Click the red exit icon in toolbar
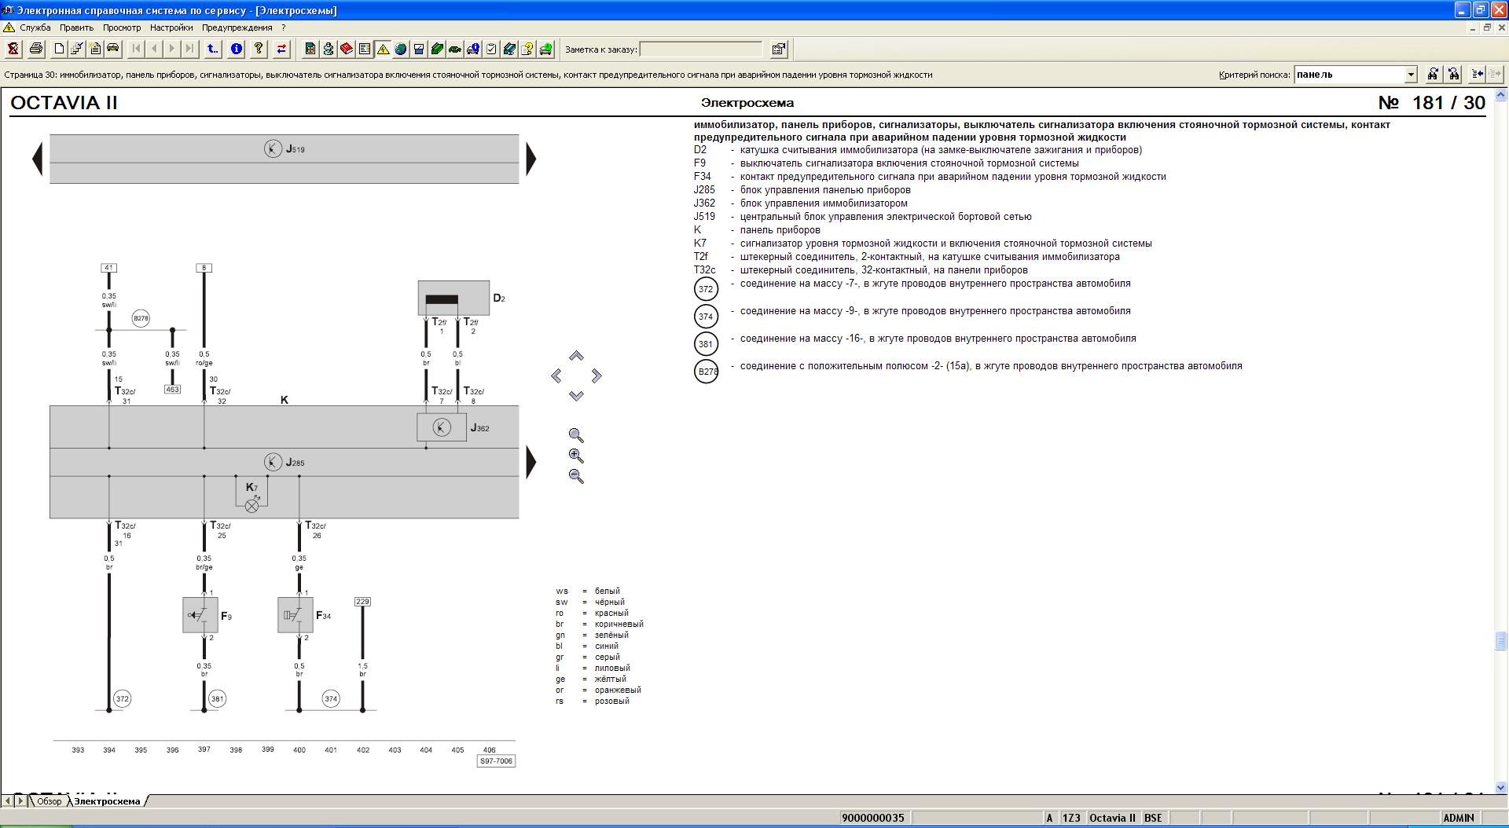Screen dimensions: 1509x828 click(x=13, y=49)
